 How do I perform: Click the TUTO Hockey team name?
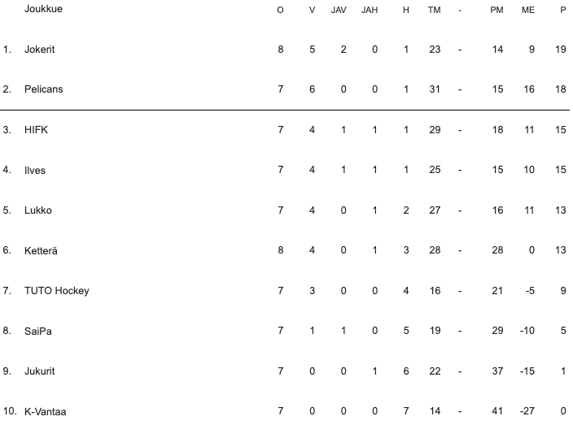coord(56,291)
